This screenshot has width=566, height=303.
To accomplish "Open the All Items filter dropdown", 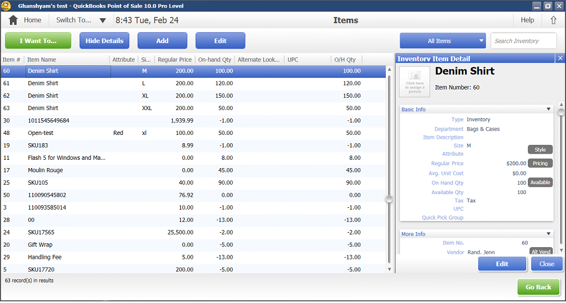I will [x=442, y=41].
